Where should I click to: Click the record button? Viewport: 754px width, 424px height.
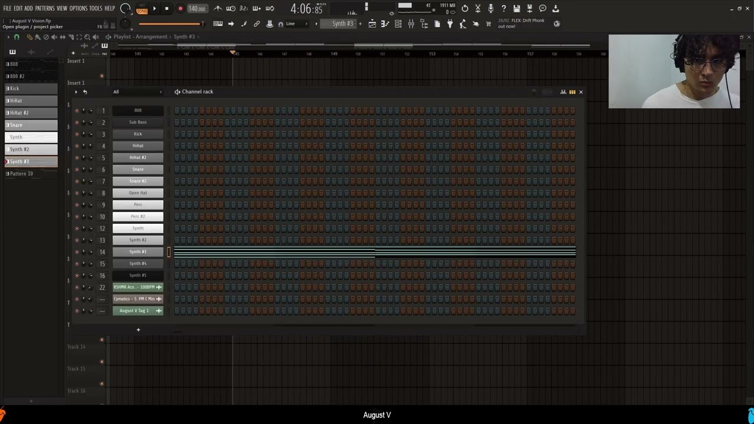(180, 8)
